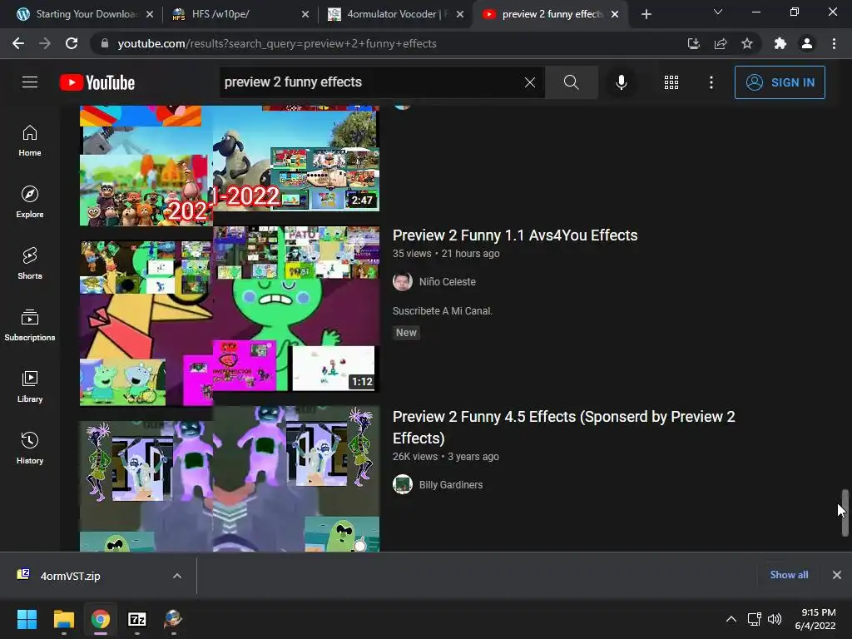Open Preview 2 Funny 1.1 Avs4You Effects title

point(515,235)
